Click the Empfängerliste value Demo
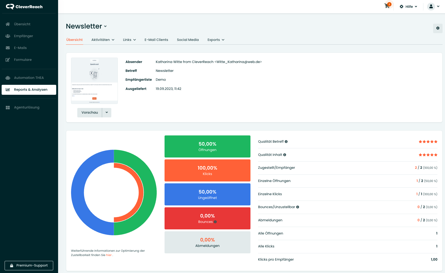This screenshot has height=273, width=445. click(x=161, y=80)
